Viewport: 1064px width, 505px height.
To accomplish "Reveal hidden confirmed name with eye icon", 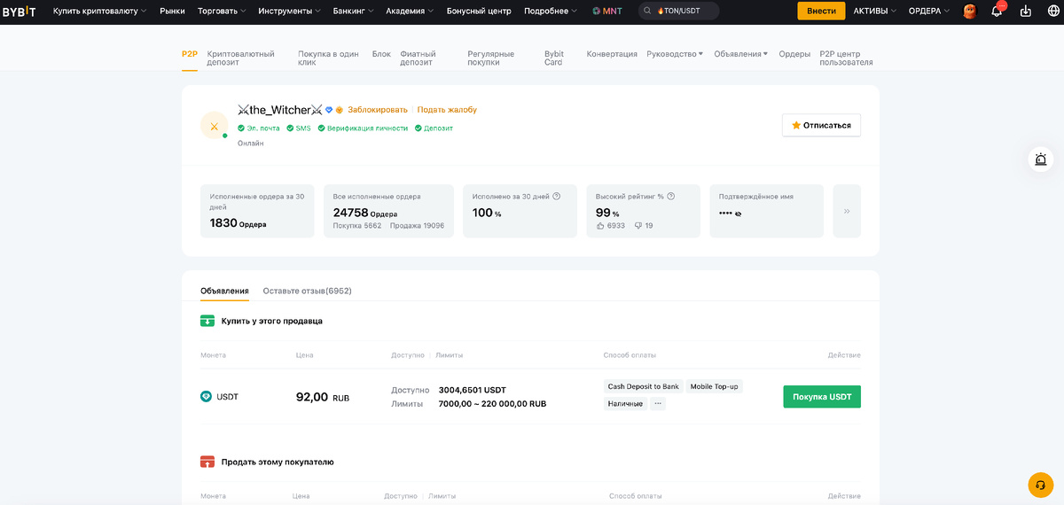I will click(x=738, y=214).
